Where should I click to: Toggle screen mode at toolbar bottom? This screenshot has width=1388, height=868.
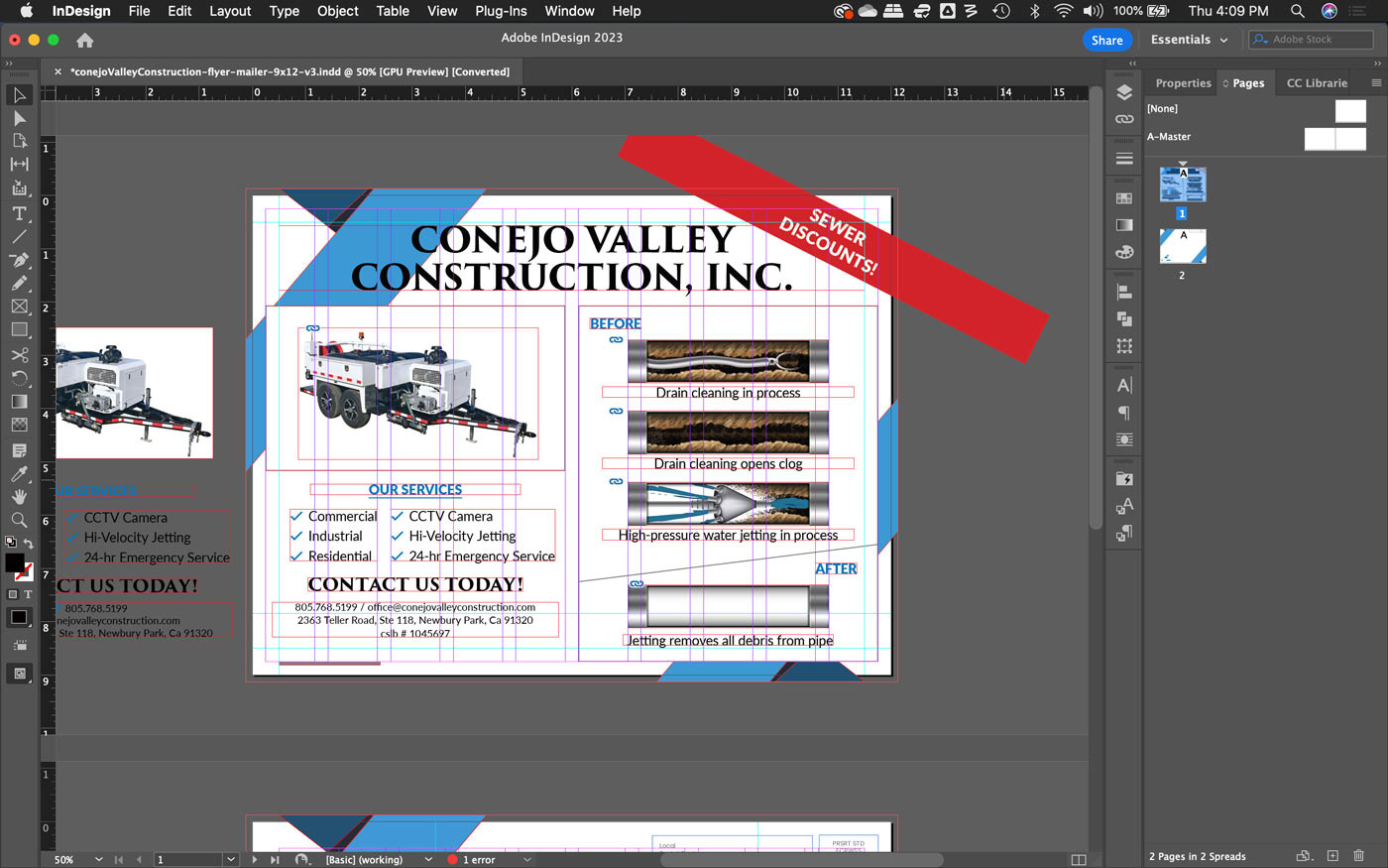coord(19,674)
